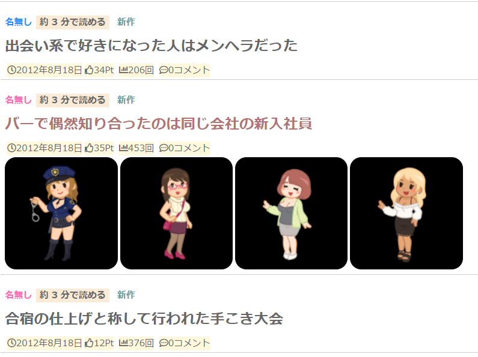Click the 新作 tag of the last article

[126, 295]
